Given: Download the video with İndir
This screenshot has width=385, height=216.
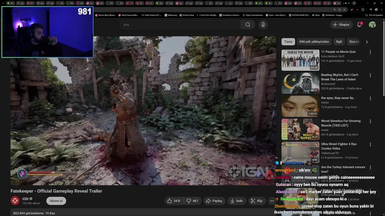Looking at the screenshot, I should 236,201.
